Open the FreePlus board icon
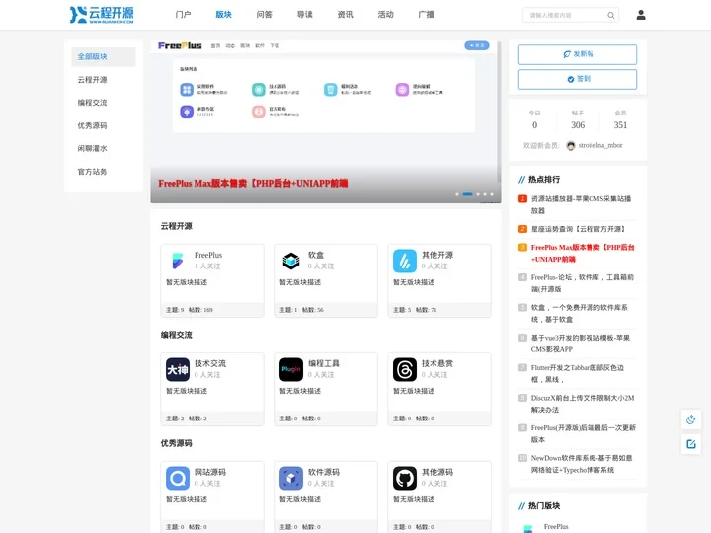 click(178, 261)
